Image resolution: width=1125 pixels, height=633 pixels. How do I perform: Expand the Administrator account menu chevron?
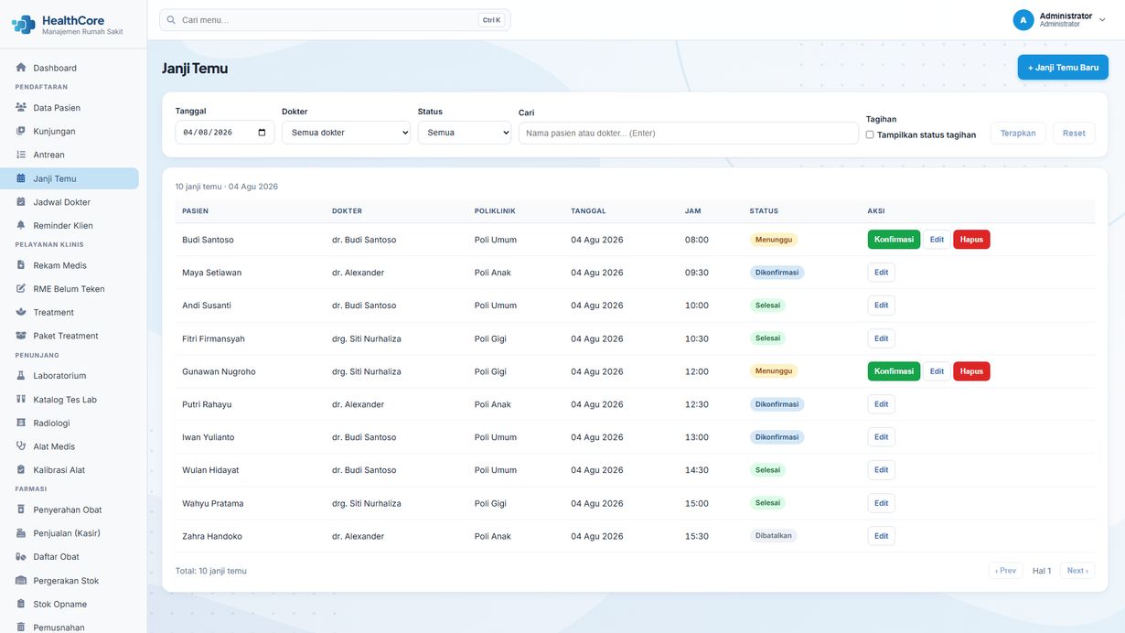pyautogui.click(x=1102, y=19)
